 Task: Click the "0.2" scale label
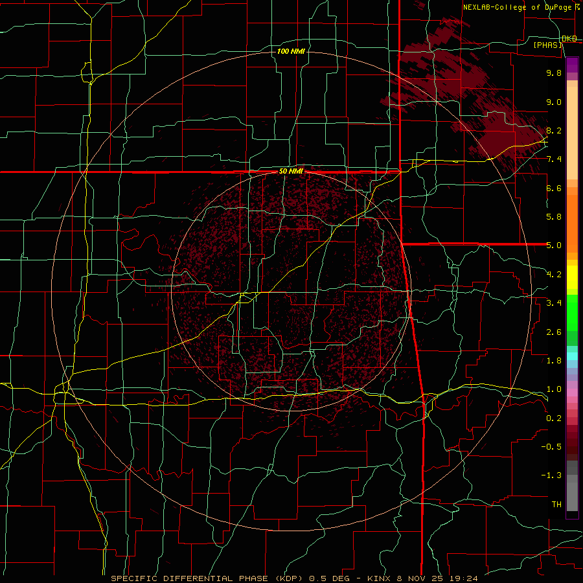554,418
